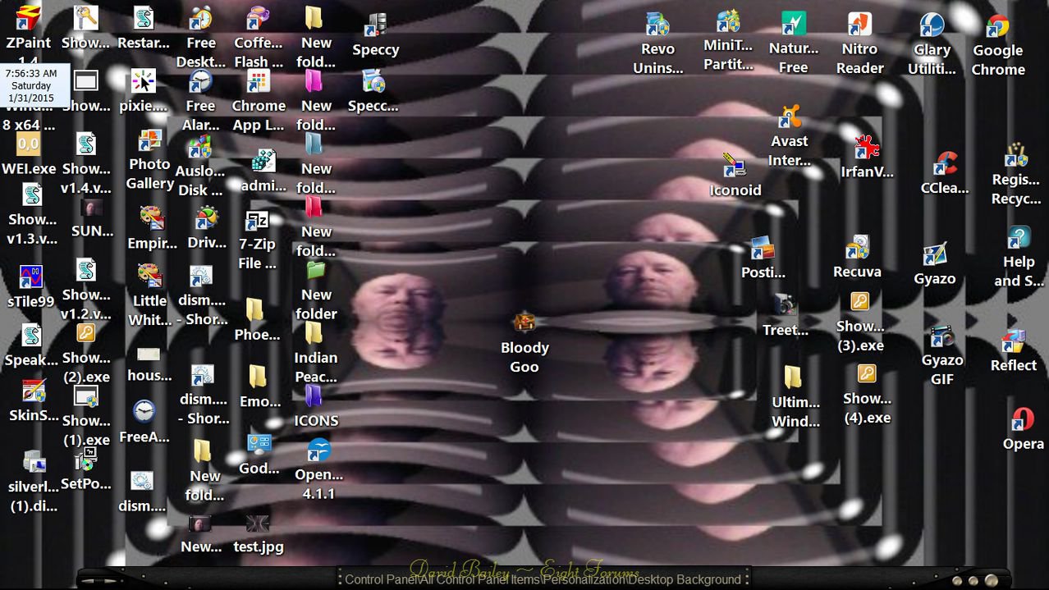The width and height of the screenshot is (1049, 590).
Task: Launch the Nitro Reader shortcut
Action: tap(859, 25)
